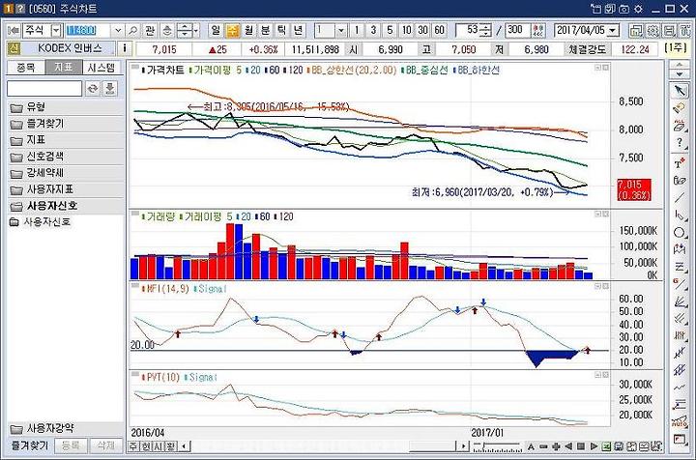The height and width of the screenshot is (460, 696).
Task: Open the stock code history dropdown
Action: tap(118, 30)
